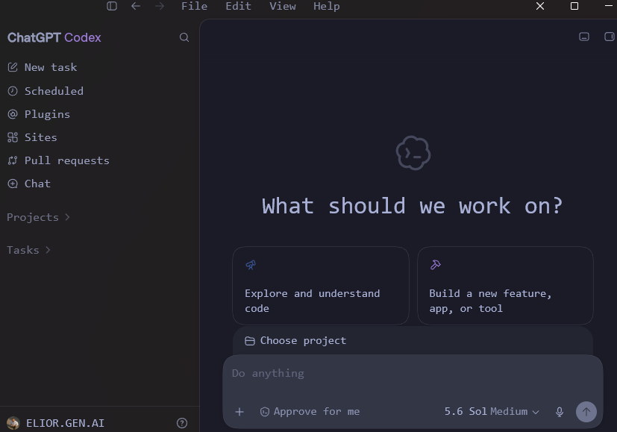Open the Help menu
This screenshot has width=617, height=432.
click(327, 6)
